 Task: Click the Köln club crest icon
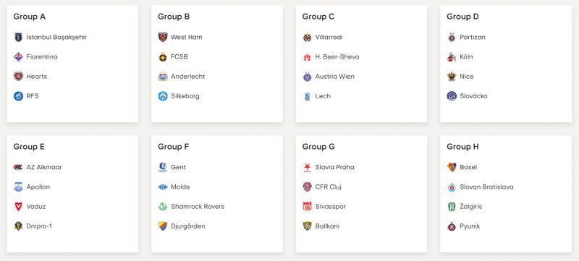[452, 57]
